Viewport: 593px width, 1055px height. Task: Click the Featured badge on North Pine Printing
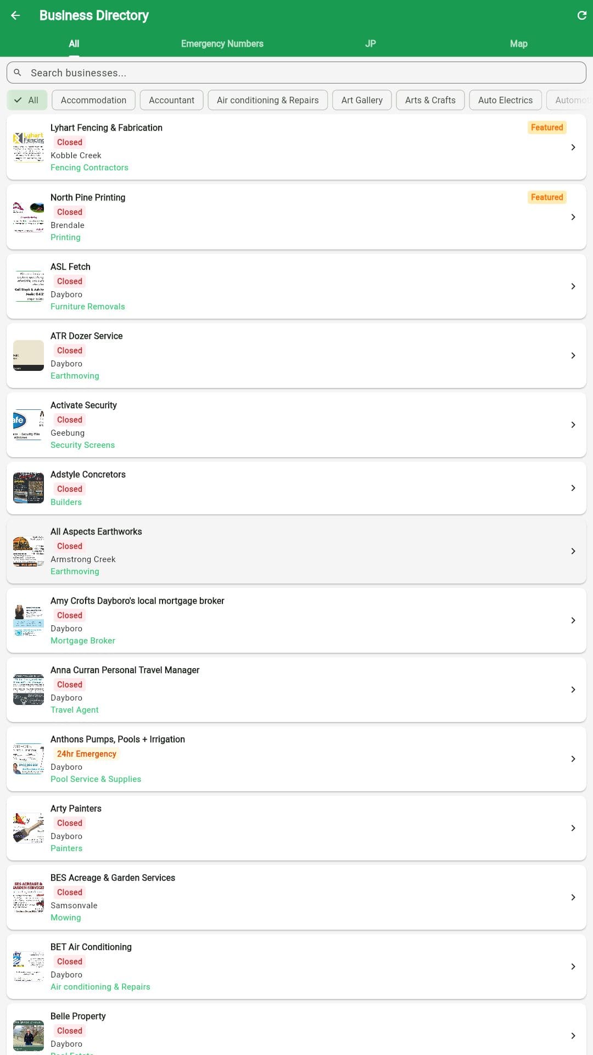[547, 197]
